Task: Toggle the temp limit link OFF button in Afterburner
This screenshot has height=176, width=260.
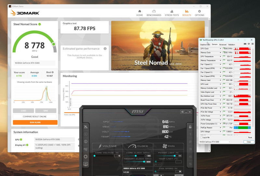Action: 157,164
